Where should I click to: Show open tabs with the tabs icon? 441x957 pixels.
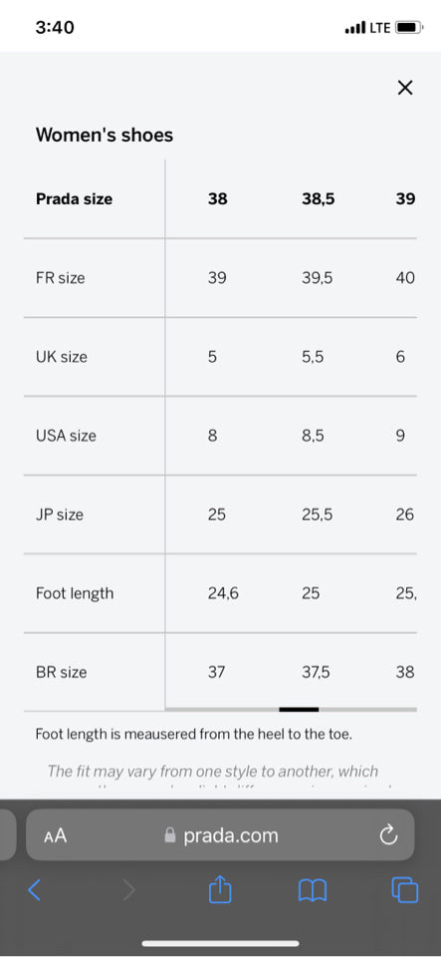tap(404, 890)
